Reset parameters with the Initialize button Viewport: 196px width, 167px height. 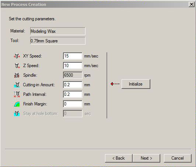point(136,84)
